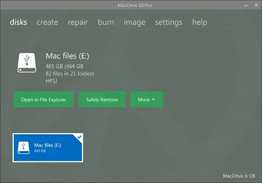Click the HFSJ file system label
This screenshot has width=262, height=183.
coord(52,81)
